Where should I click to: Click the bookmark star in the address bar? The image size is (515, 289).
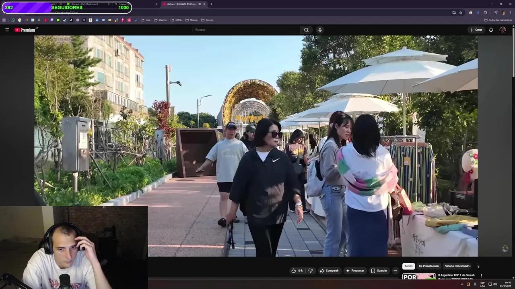pos(461,12)
